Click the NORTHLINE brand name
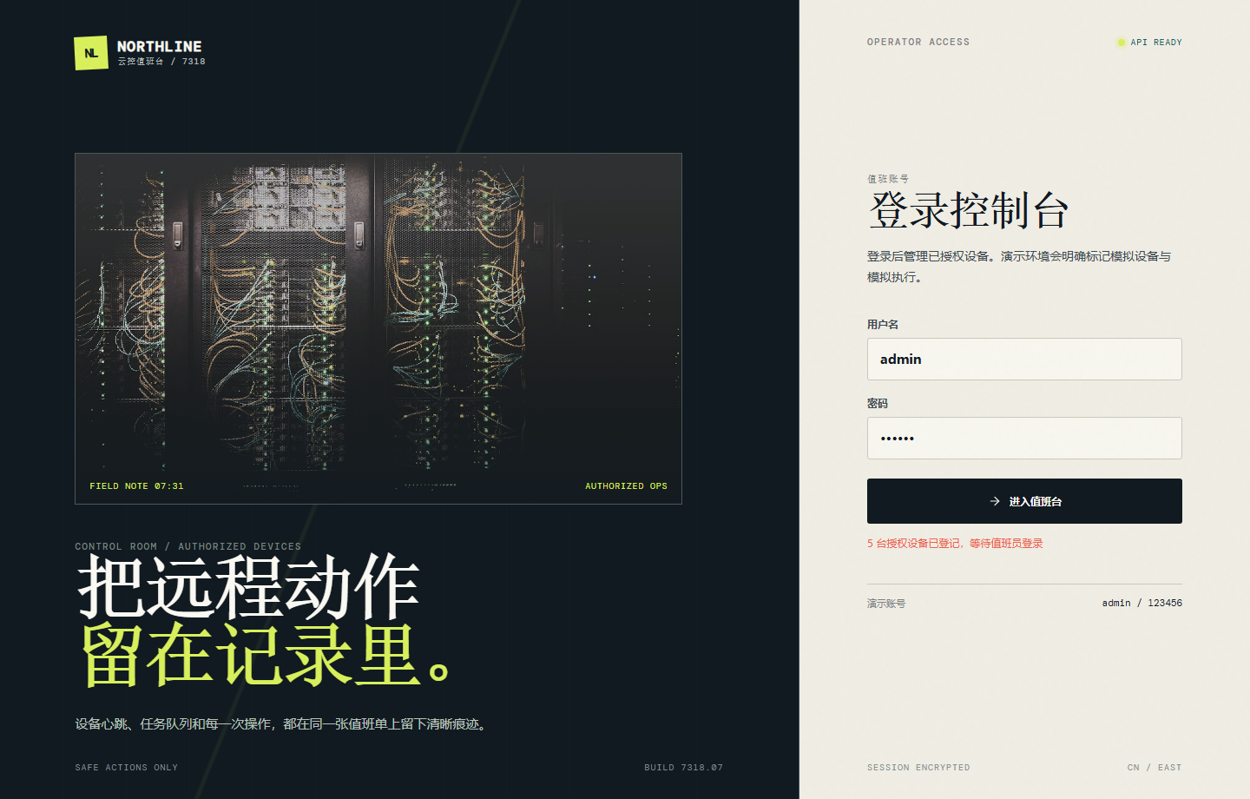 pos(159,46)
